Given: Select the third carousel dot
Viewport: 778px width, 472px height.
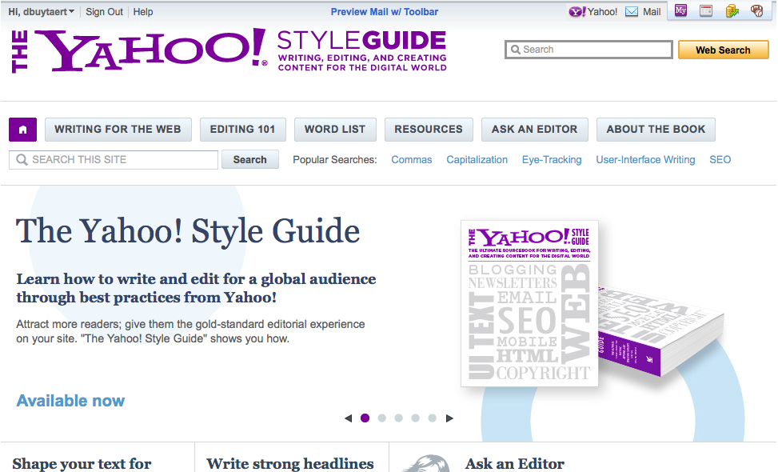Looking at the screenshot, I should tap(398, 418).
